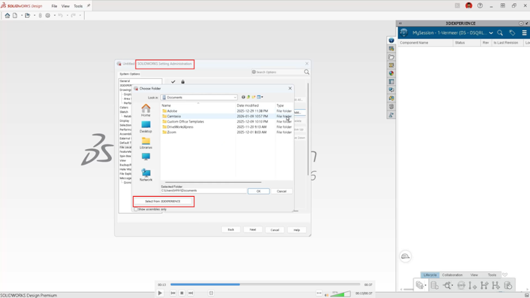The height and width of the screenshot is (298, 530).
Task: Click Next in Settings Administration dialog
Action: click(253, 230)
